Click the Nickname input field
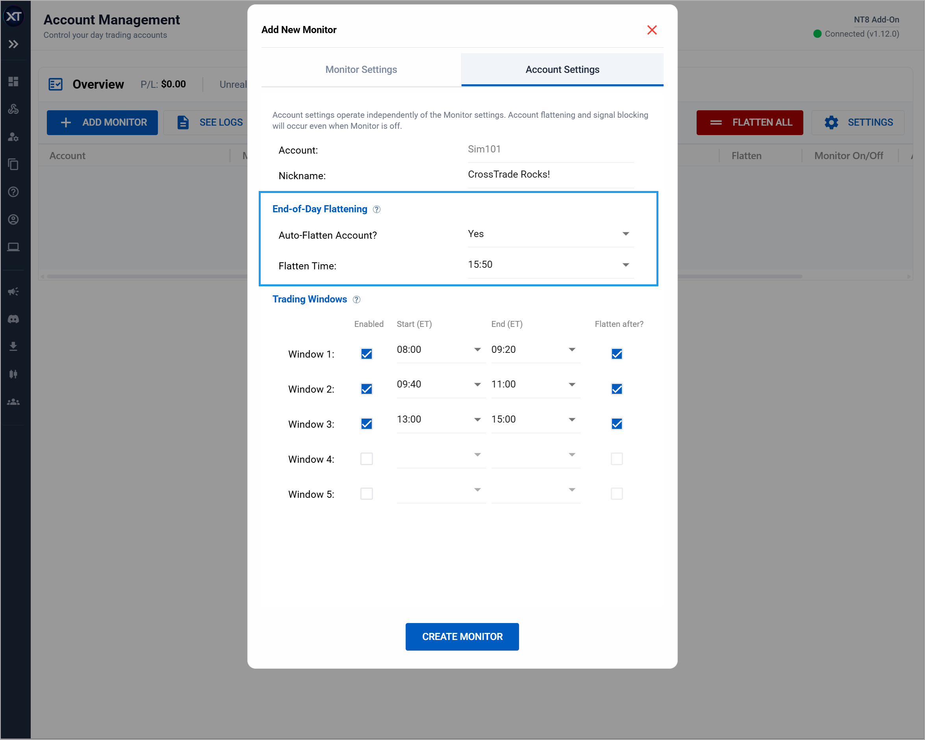Screen dimensions: 925x740 pos(550,174)
